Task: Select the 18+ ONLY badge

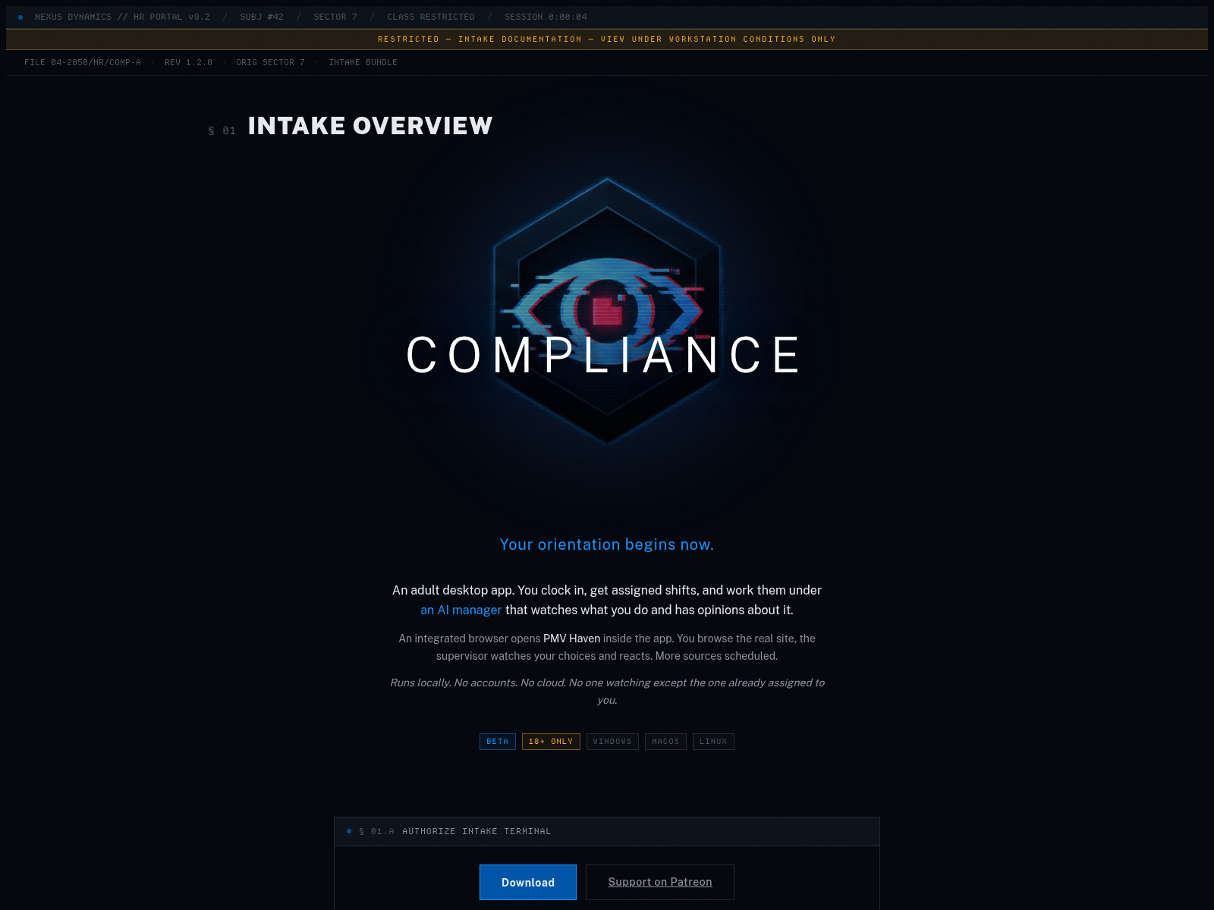Action: coord(551,742)
